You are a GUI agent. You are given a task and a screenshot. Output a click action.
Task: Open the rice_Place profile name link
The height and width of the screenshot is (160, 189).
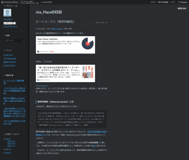point(8,19)
